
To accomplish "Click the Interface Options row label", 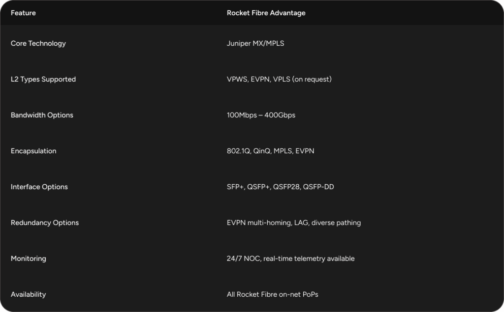I will coord(39,187).
